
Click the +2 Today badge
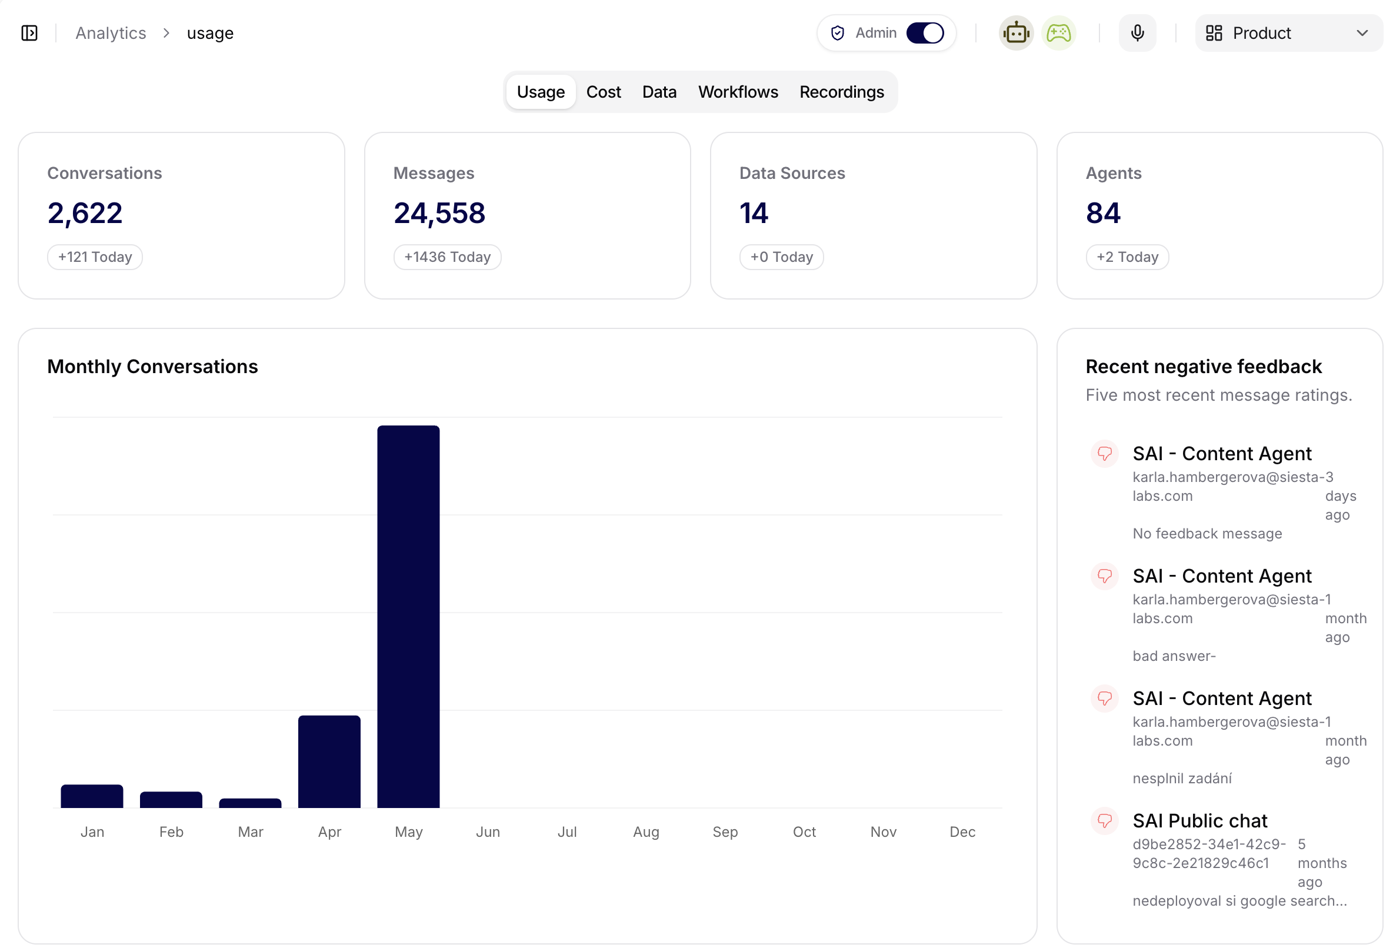point(1127,257)
